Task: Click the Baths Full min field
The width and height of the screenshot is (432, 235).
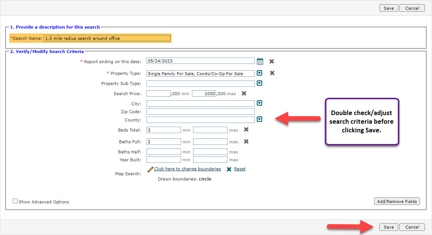Action: 164,141
